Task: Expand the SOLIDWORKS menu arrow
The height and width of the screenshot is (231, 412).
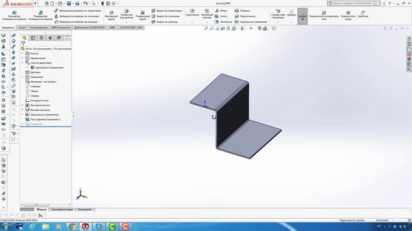Action: point(35,3)
